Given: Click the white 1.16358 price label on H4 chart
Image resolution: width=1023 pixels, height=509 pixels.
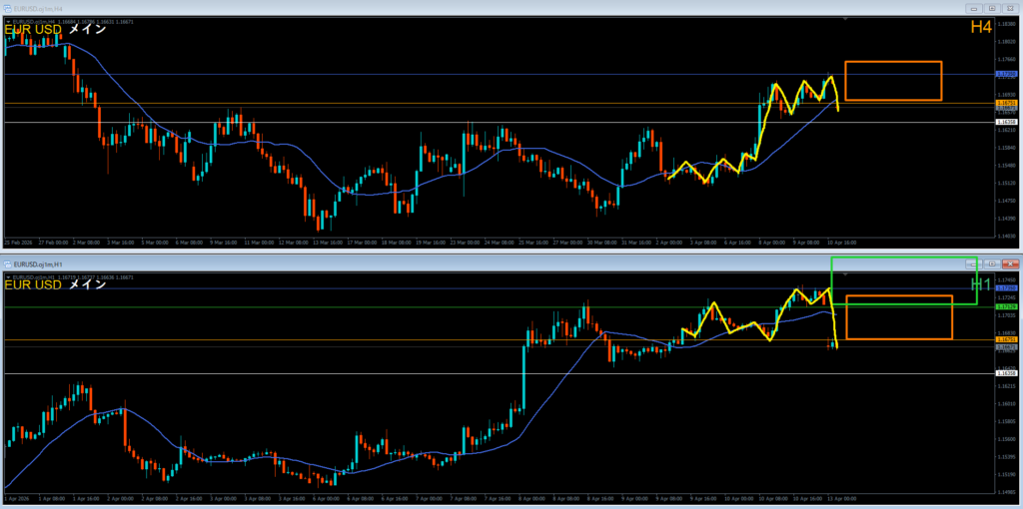Looking at the screenshot, I should tap(1006, 122).
